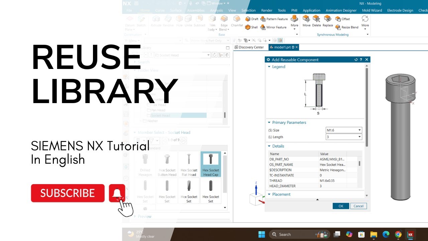Open the Selection ribbon tab
Screen dimensions: 428x241
click(248, 10)
